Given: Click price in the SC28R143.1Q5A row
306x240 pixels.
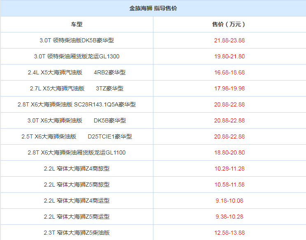Looking at the screenshot, I should pyautogui.click(x=229, y=104).
